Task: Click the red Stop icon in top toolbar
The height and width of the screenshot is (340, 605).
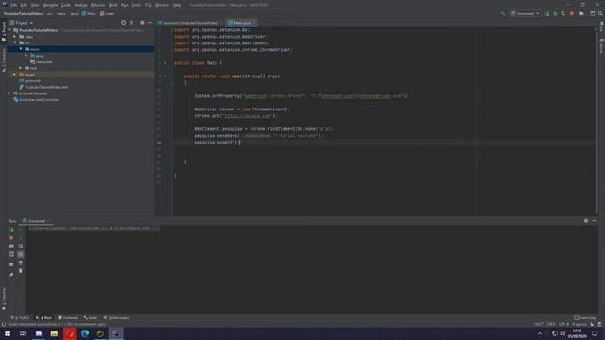Action: tap(572, 13)
